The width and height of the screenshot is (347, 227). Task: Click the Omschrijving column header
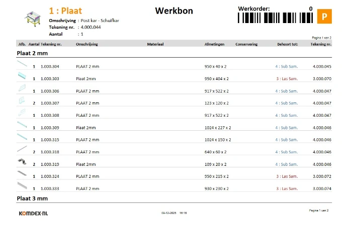pyautogui.click(x=86, y=44)
